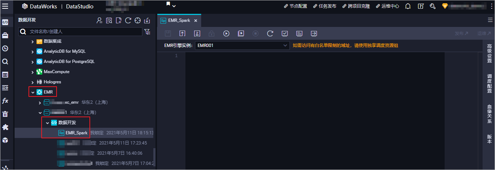
Task: Open the Data Development sidebar icon
Action: [5, 22]
